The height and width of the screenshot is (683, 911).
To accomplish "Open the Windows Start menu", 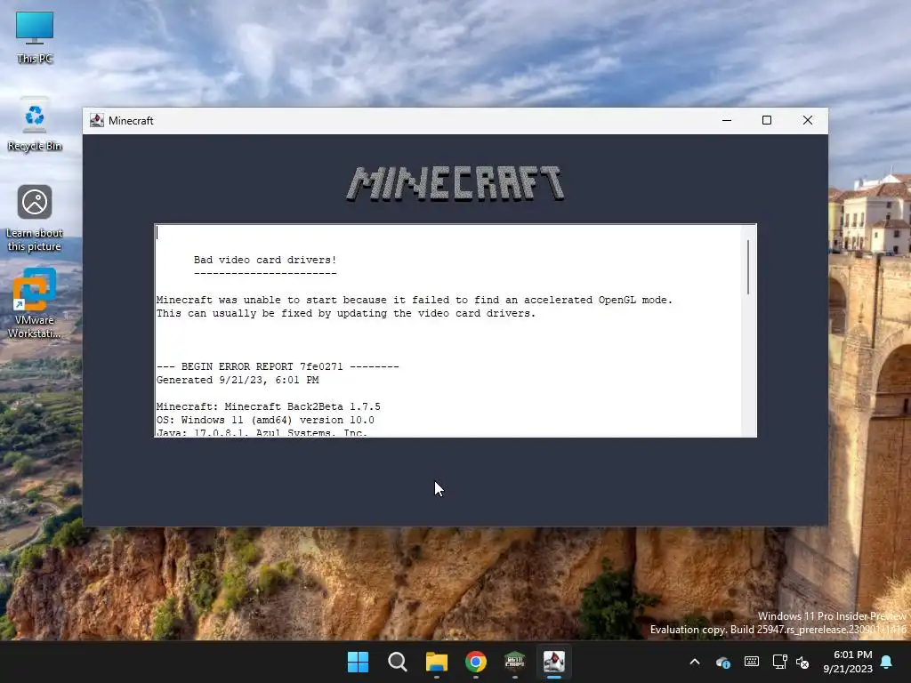I will pos(358,662).
